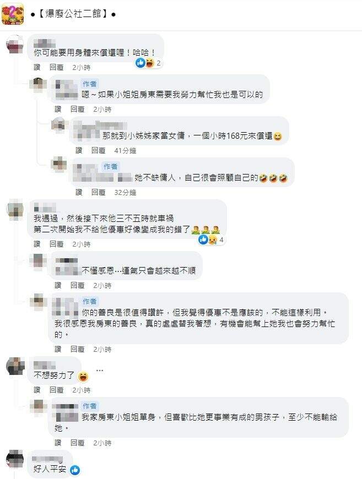Image resolution: width=362 pixels, height=479 pixels.
Task: Open 爆廢公社二館 group title
Action: click(73, 14)
